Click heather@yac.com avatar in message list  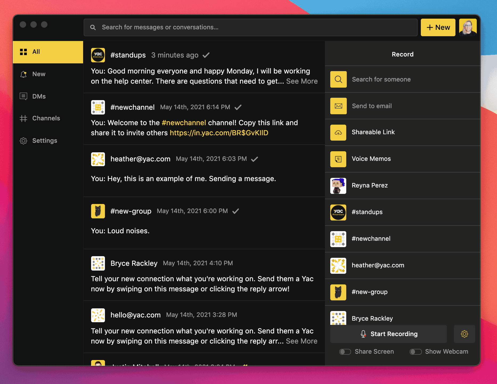[x=98, y=159]
